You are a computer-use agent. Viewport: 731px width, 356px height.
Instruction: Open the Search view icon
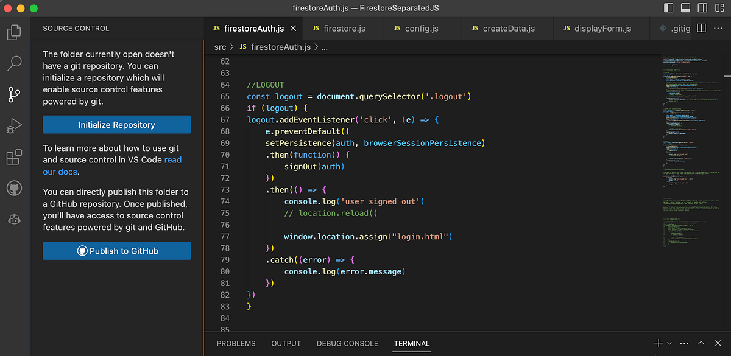coord(14,63)
